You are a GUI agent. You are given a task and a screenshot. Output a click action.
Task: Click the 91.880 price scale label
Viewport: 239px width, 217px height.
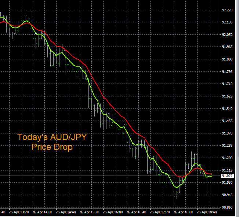[x=228, y=59]
